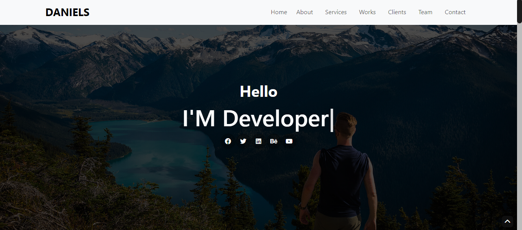Screen dimensions: 522x230
Task: Navigate to Services in navbar
Action: pyautogui.click(x=336, y=12)
